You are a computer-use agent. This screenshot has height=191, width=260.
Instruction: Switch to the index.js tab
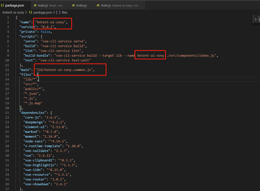(x=82, y=5)
